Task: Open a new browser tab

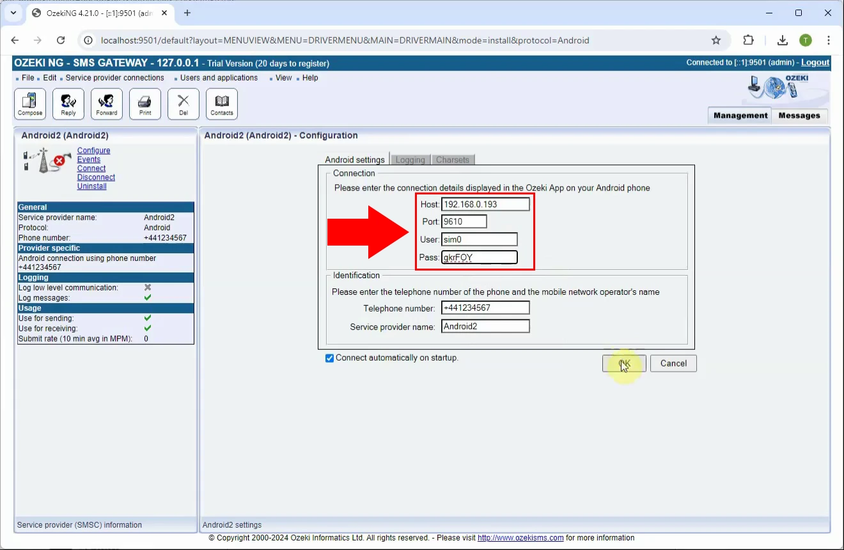Action: coord(187,13)
